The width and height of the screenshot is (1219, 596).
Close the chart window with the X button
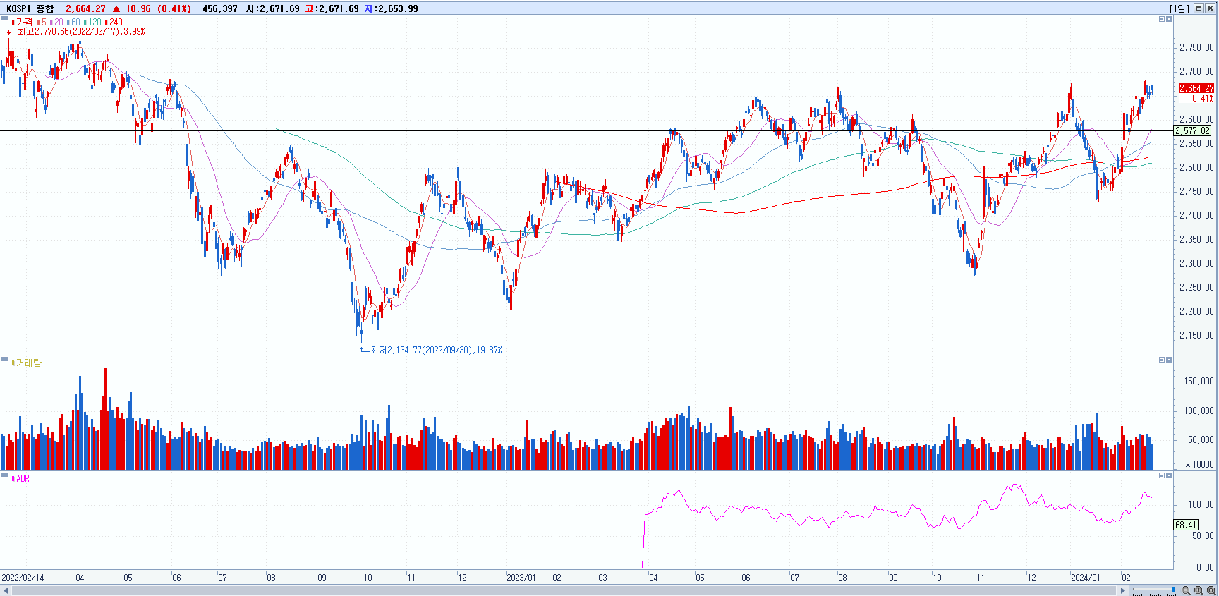click(x=1211, y=8)
